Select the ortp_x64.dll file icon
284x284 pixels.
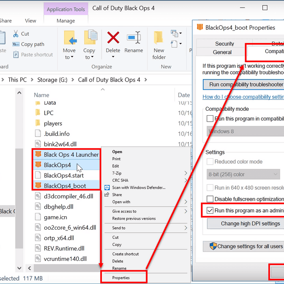pos(38,238)
